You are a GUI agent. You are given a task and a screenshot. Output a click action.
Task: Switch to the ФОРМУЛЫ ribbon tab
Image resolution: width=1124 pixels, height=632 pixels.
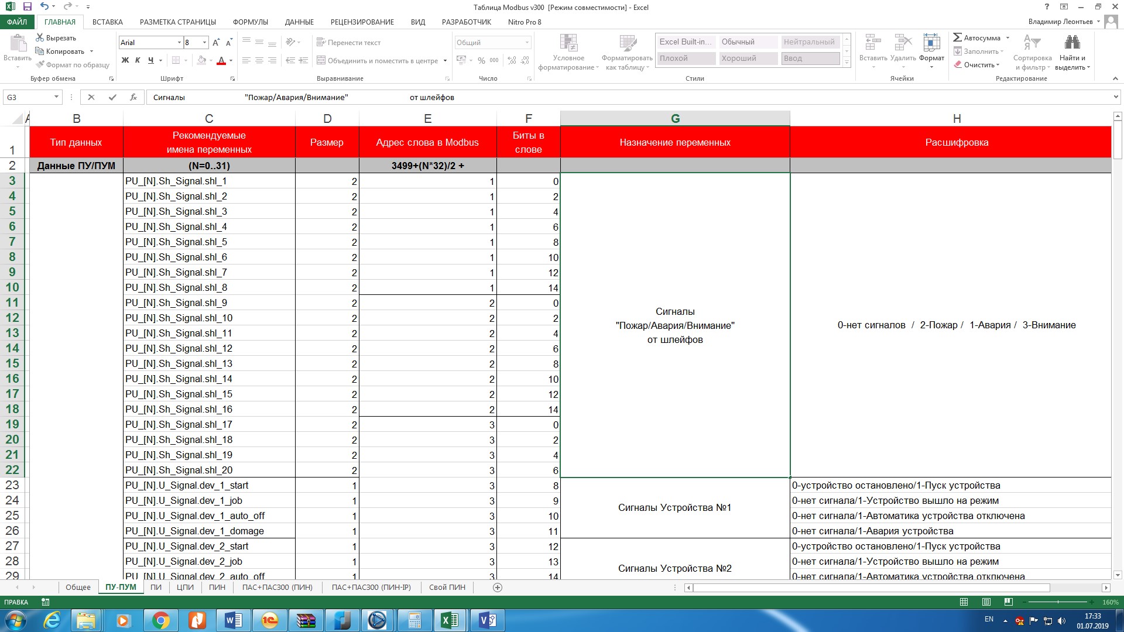coord(251,22)
